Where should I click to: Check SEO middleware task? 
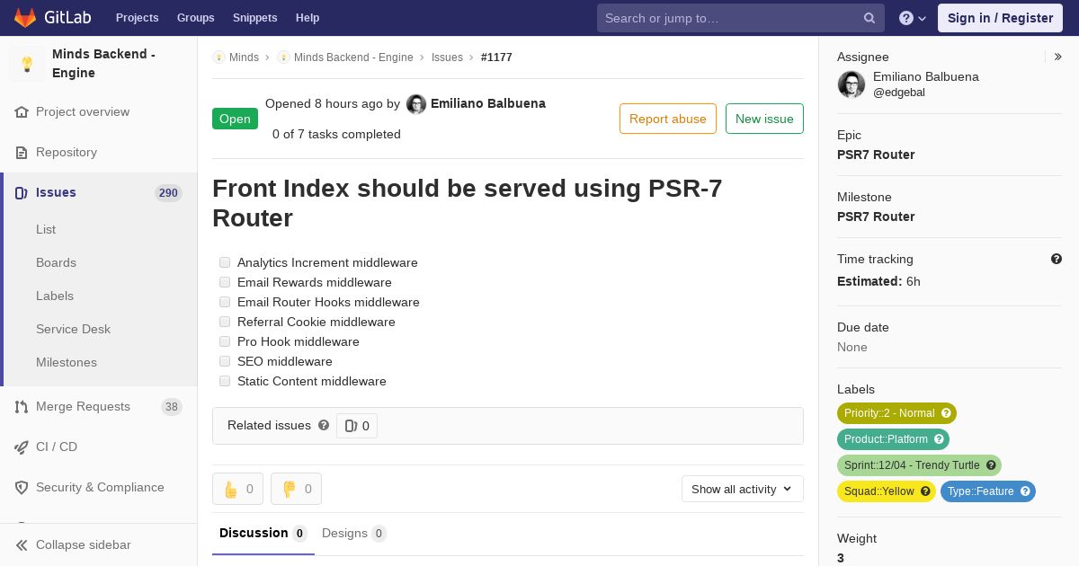tap(225, 361)
